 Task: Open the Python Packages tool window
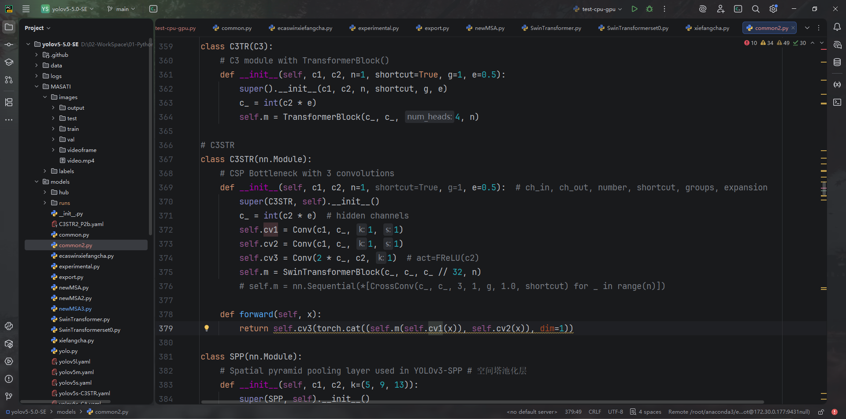point(9,344)
